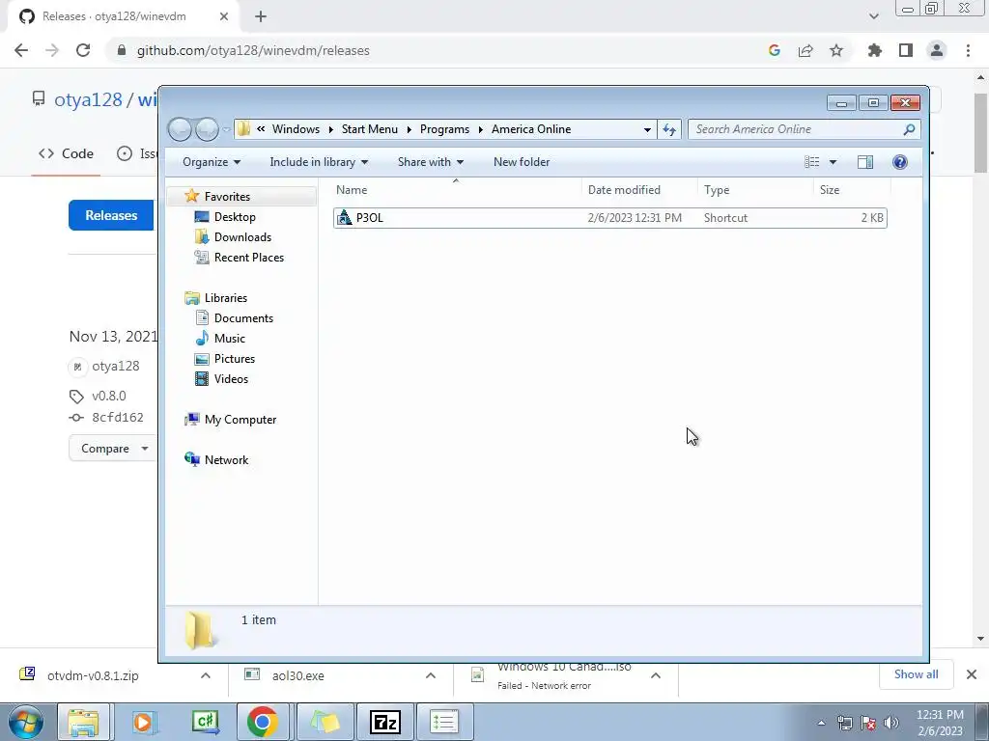Close the Releases winevdm tab
The width and height of the screenshot is (989, 741).
(224, 17)
